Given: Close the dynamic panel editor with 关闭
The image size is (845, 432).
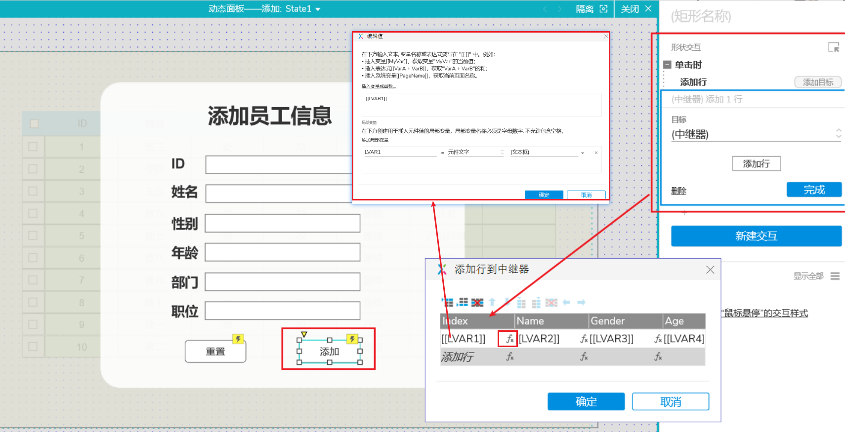Looking at the screenshot, I should click(x=636, y=9).
